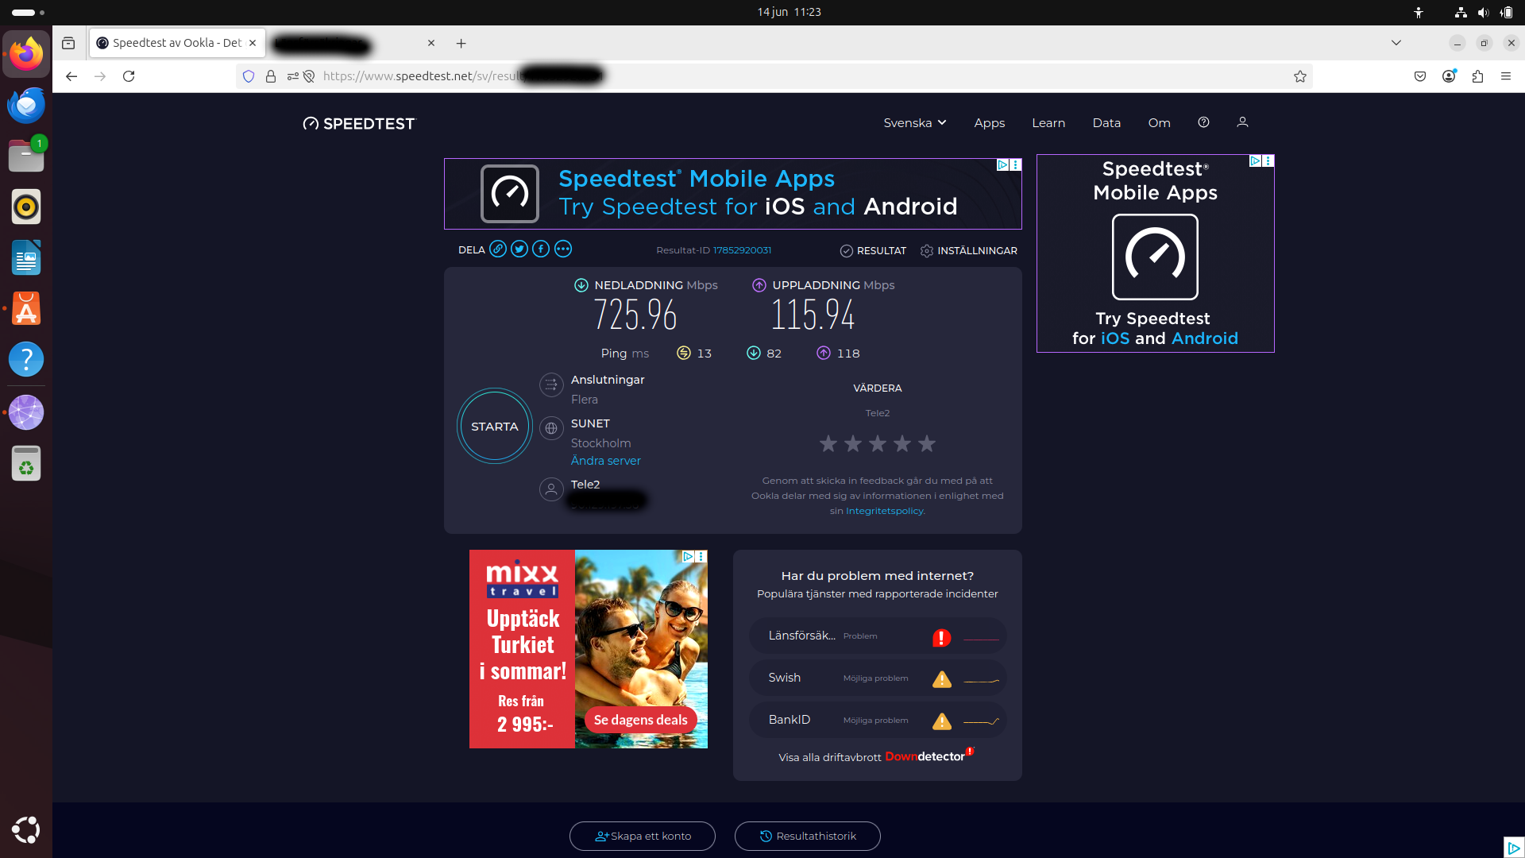The width and height of the screenshot is (1525, 858).
Task: Go back to previous page
Action: point(71,76)
